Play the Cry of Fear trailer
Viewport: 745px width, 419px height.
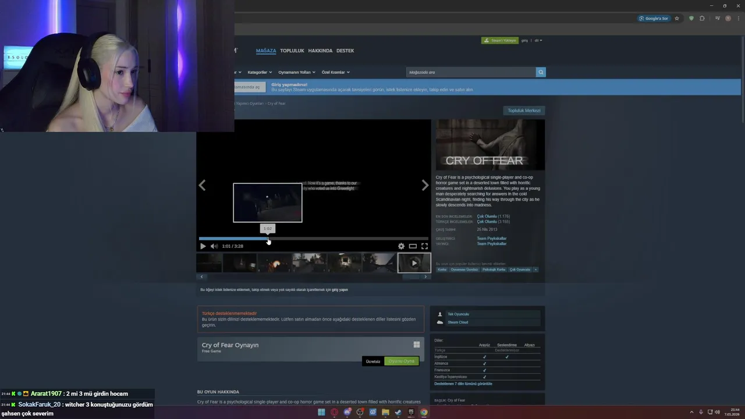click(x=203, y=246)
